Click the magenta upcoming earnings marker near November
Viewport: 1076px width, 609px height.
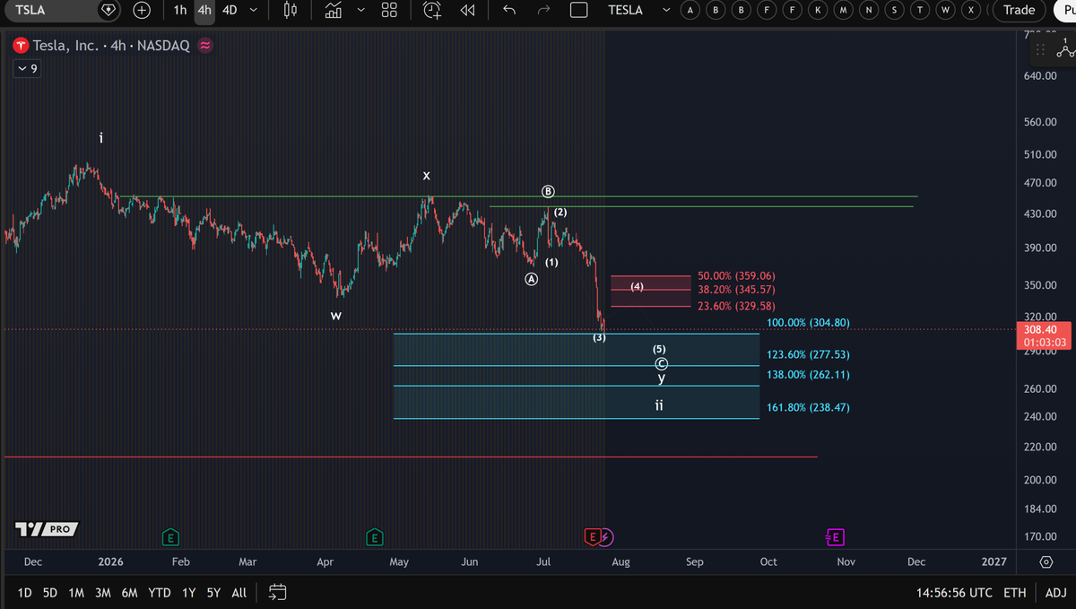[x=834, y=537]
